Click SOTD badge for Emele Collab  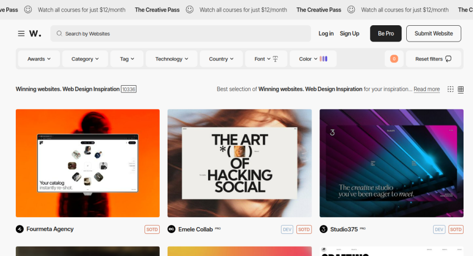[x=304, y=229]
